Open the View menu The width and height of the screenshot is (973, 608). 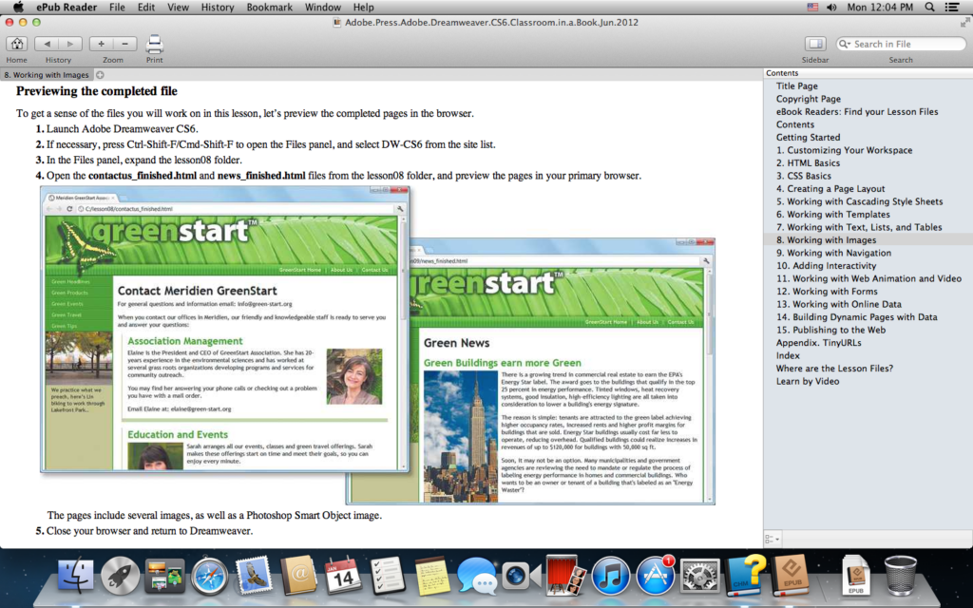coord(178,8)
